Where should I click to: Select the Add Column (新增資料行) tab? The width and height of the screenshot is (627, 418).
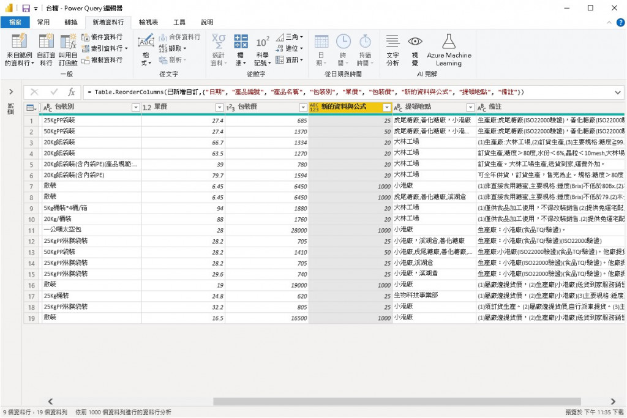(x=108, y=23)
